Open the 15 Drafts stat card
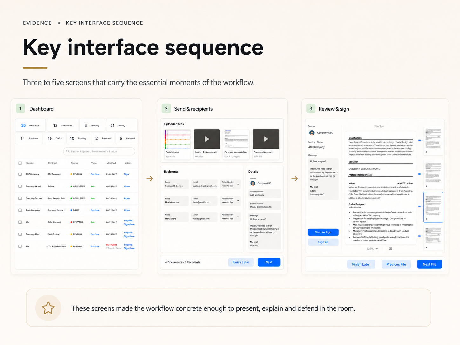The image size is (460, 345). tap(55, 138)
